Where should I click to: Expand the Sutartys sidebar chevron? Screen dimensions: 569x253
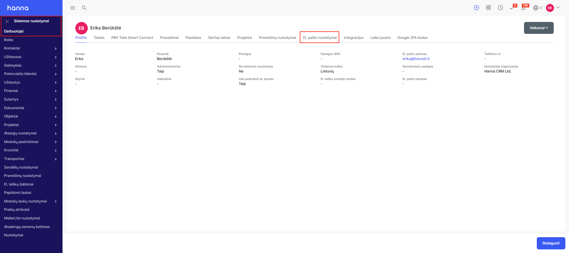(x=56, y=99)
